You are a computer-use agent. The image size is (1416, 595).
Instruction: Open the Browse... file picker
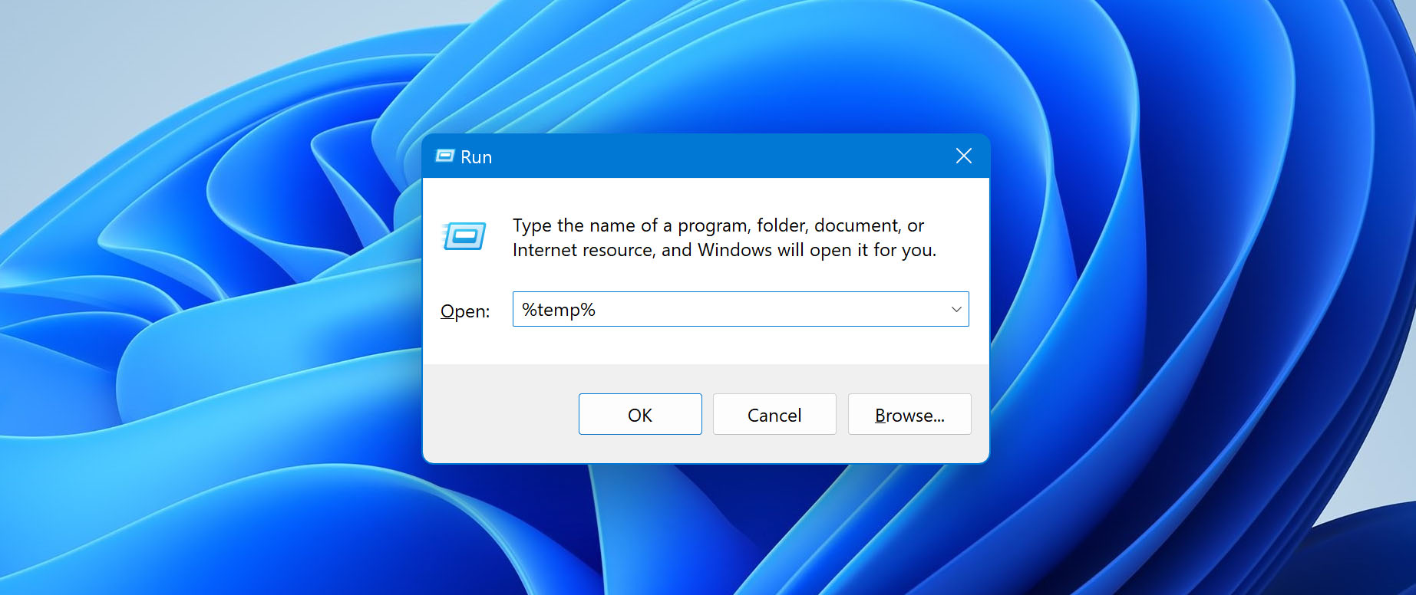(x=909, y=415)
